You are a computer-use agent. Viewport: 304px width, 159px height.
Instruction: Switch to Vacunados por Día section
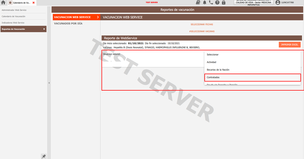tap(68, 24)
